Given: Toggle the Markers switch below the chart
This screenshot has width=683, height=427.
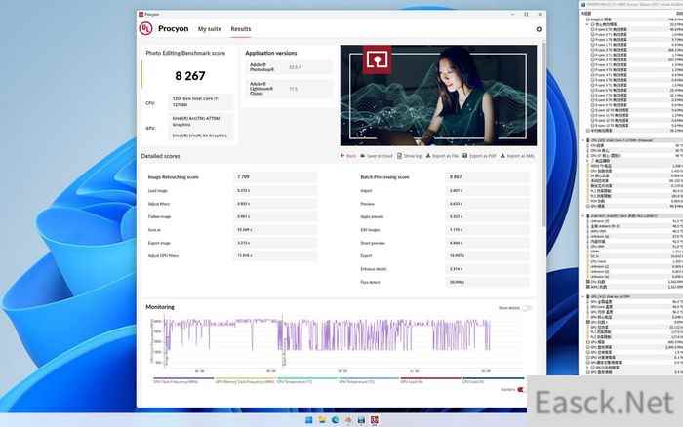Looking at the screenshot, I should tap(520, 390).
